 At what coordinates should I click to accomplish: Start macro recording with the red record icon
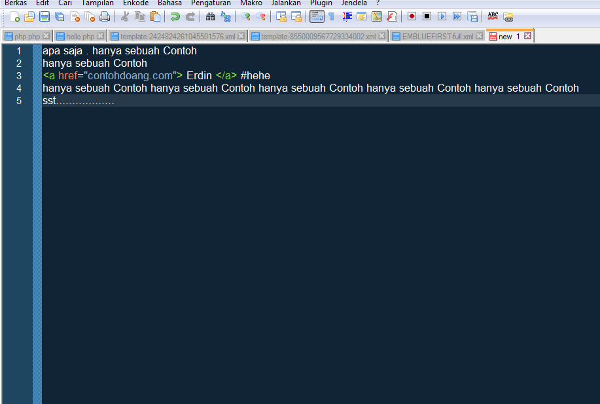(x=412, y=16)
